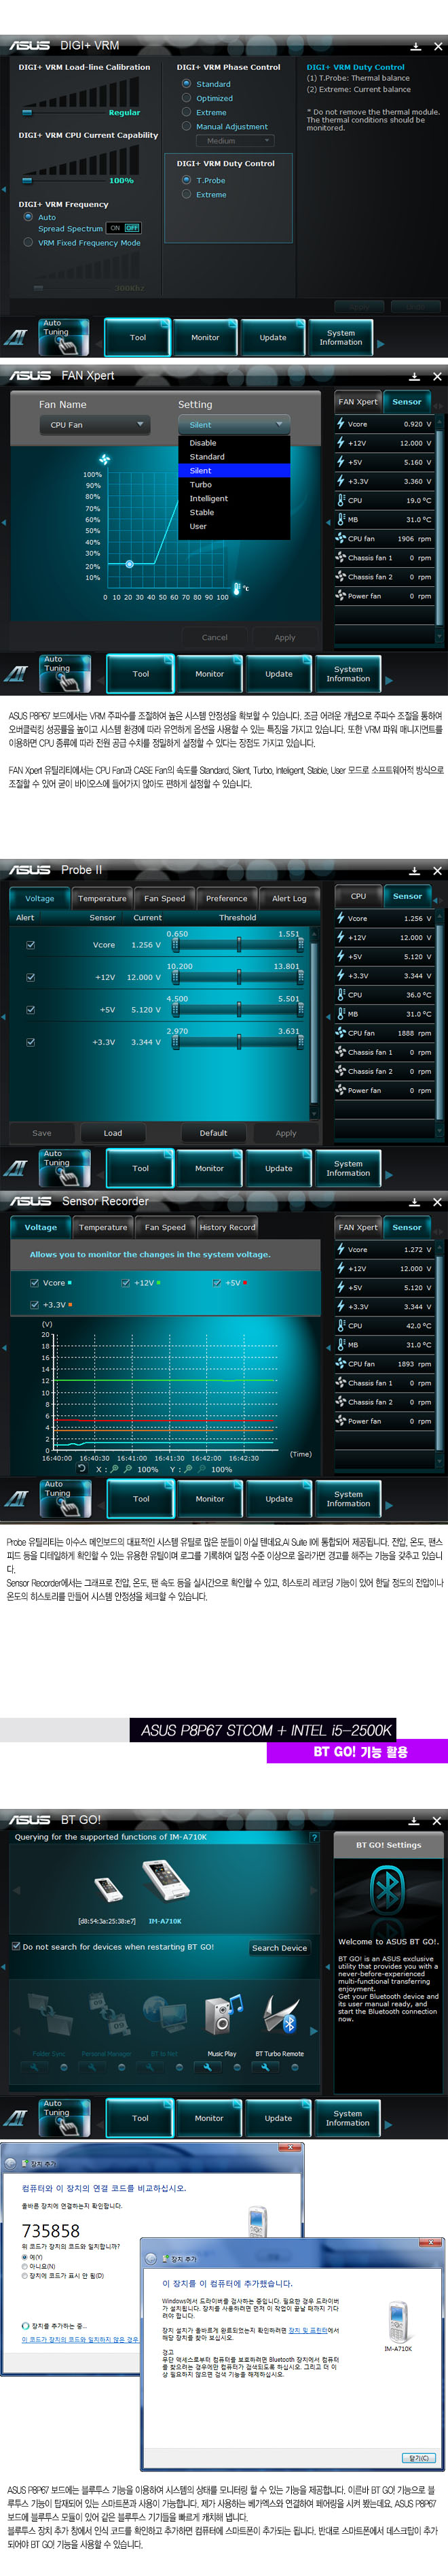Adjust Load-line Calibration slider handle
Screen dimensions: 448x2576
[26, 113]
